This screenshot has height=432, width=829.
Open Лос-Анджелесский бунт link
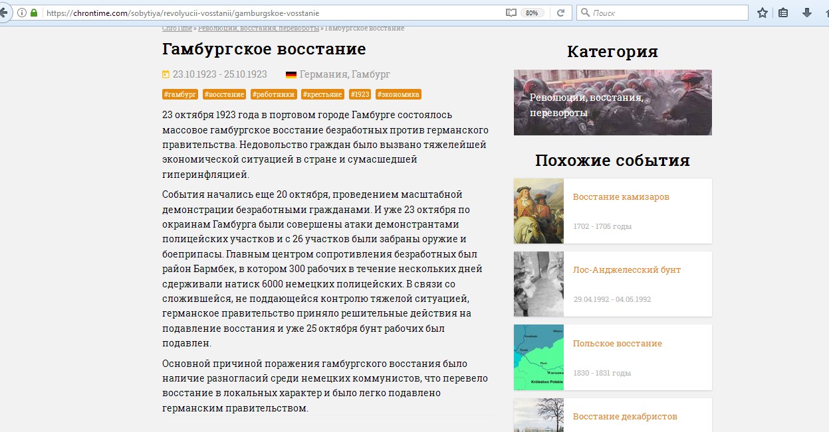pyautogui.click(x=627, y=270)
